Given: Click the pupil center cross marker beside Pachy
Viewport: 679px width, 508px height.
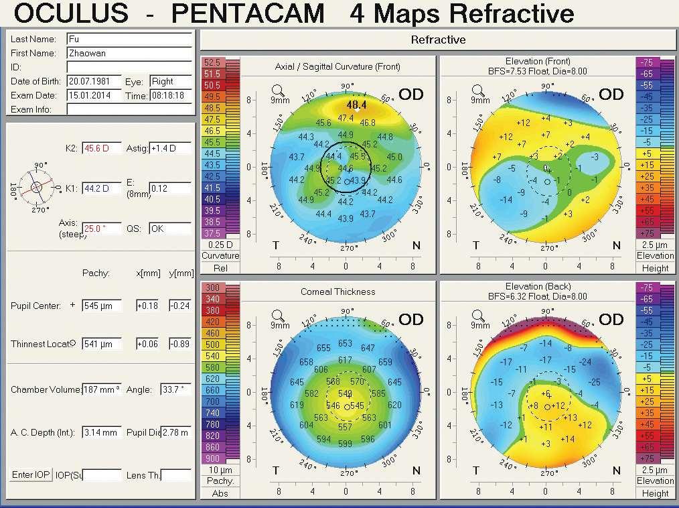Looking at the screenshot, I should [x=72, y=306].
